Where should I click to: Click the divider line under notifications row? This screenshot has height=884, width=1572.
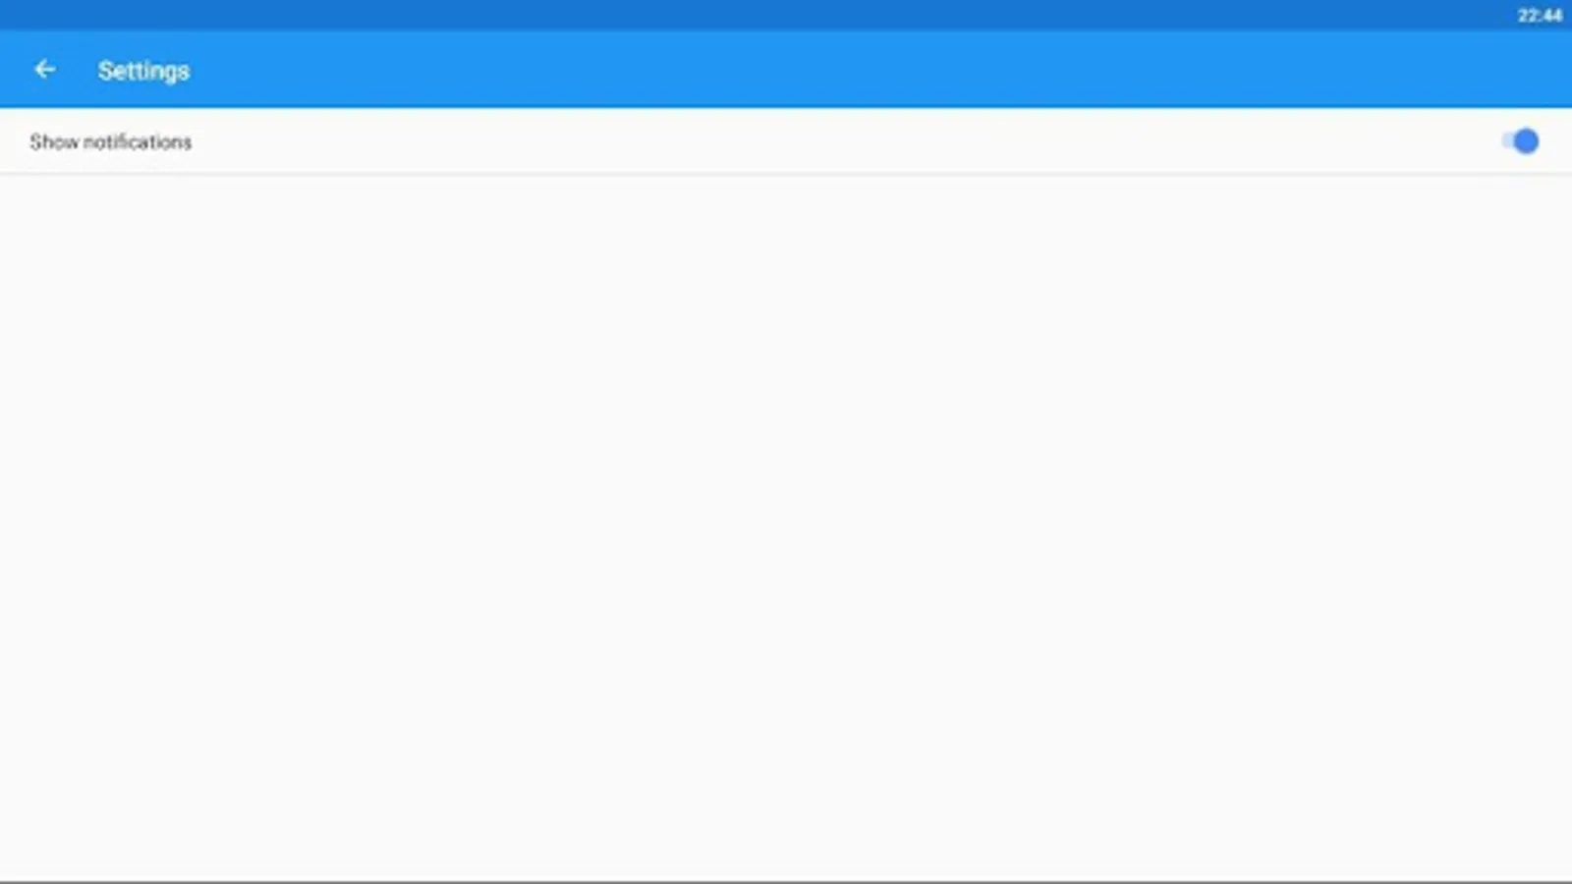(786, 175)
